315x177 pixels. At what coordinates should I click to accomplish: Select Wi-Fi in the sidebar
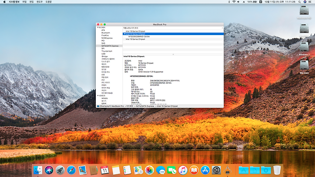(x=104, y=101)
